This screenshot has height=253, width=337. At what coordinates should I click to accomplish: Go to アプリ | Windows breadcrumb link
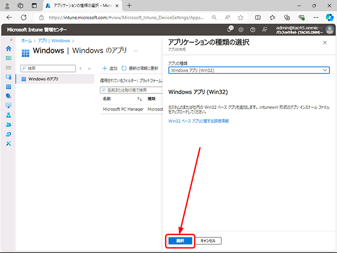(x=54, y=41)
